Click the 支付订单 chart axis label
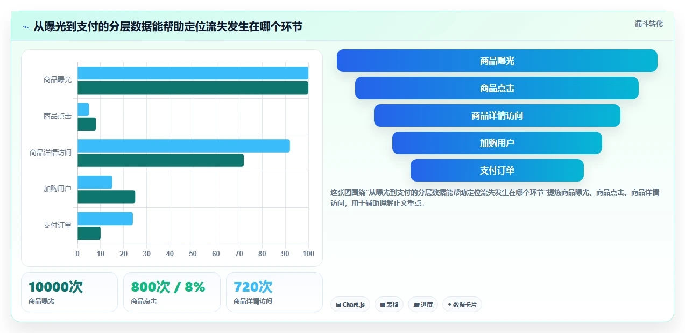This screenshot has height=333, width=685. click(x=58, y=225)
